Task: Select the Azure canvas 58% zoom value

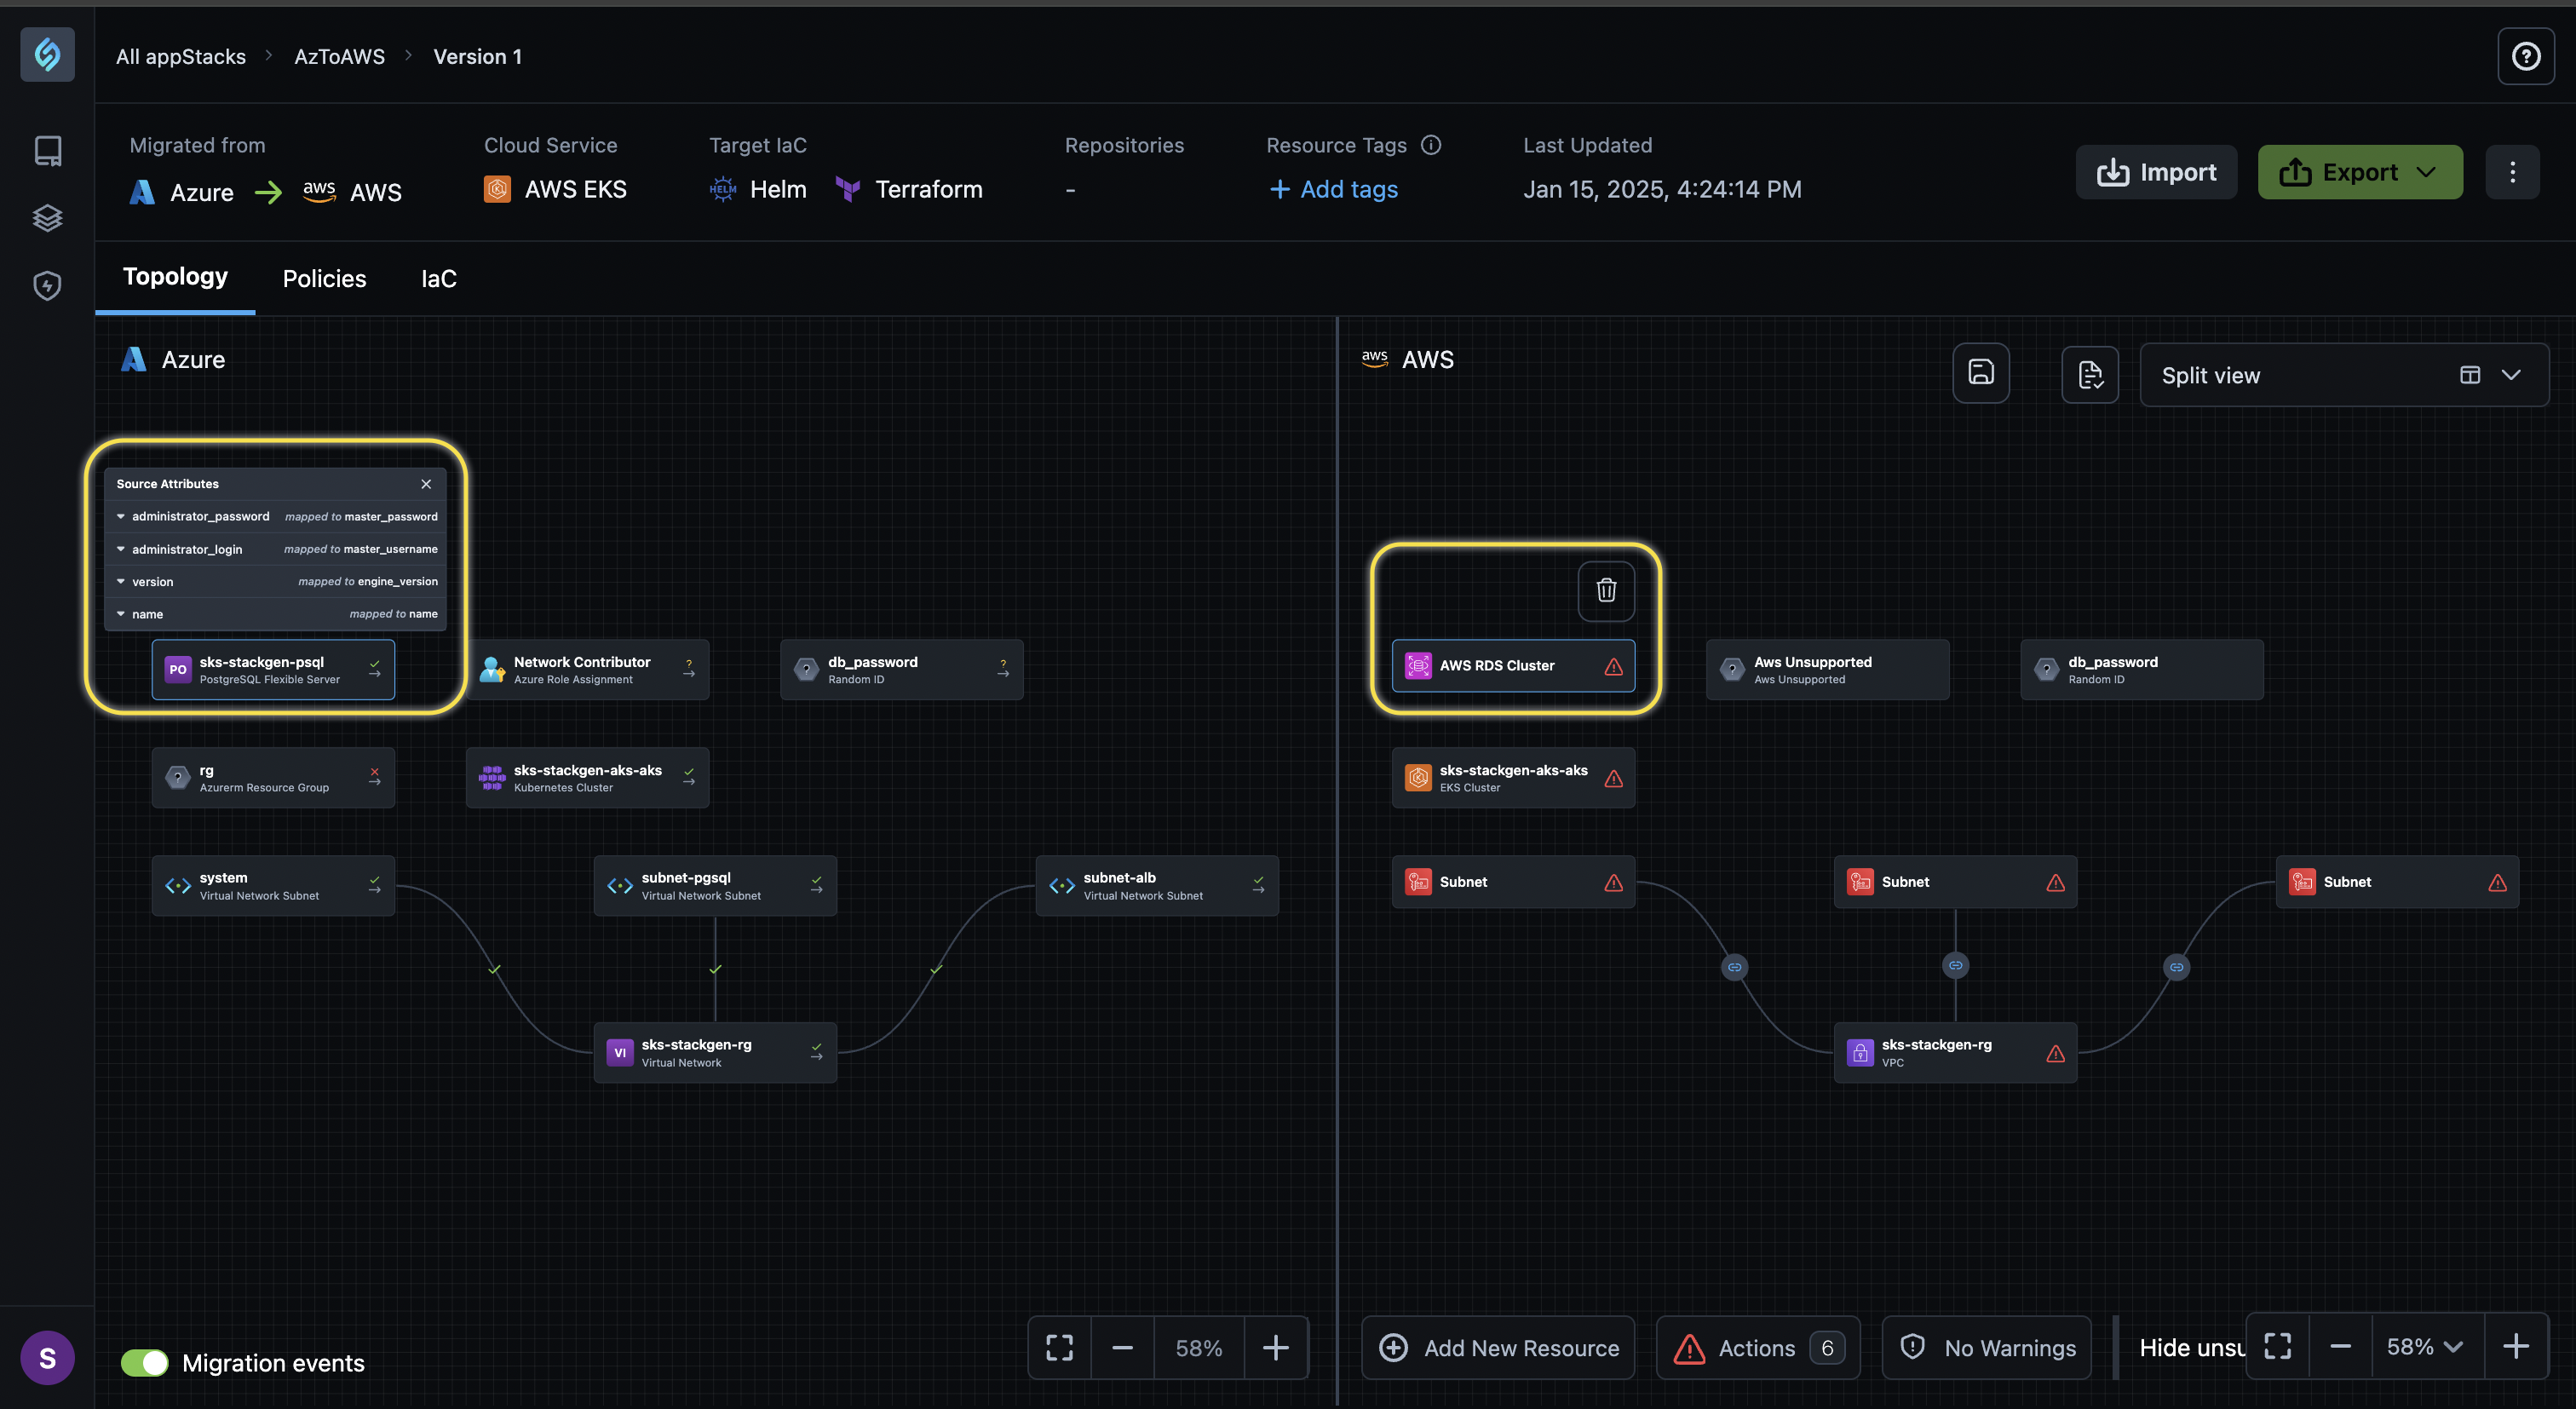Action: coord(1199,1347)
